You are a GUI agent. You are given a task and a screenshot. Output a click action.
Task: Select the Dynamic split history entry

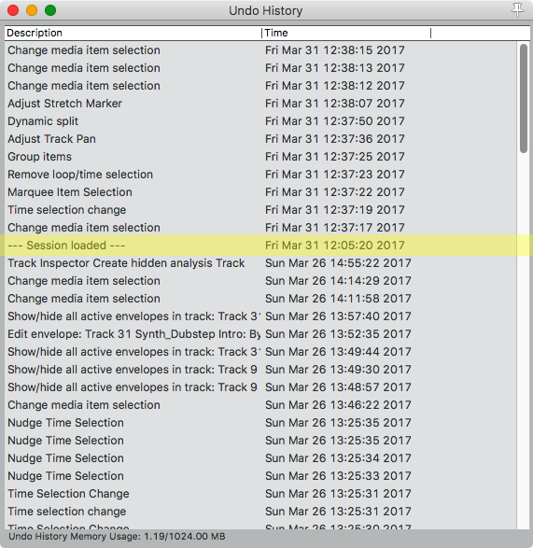[x=260, y=121]
